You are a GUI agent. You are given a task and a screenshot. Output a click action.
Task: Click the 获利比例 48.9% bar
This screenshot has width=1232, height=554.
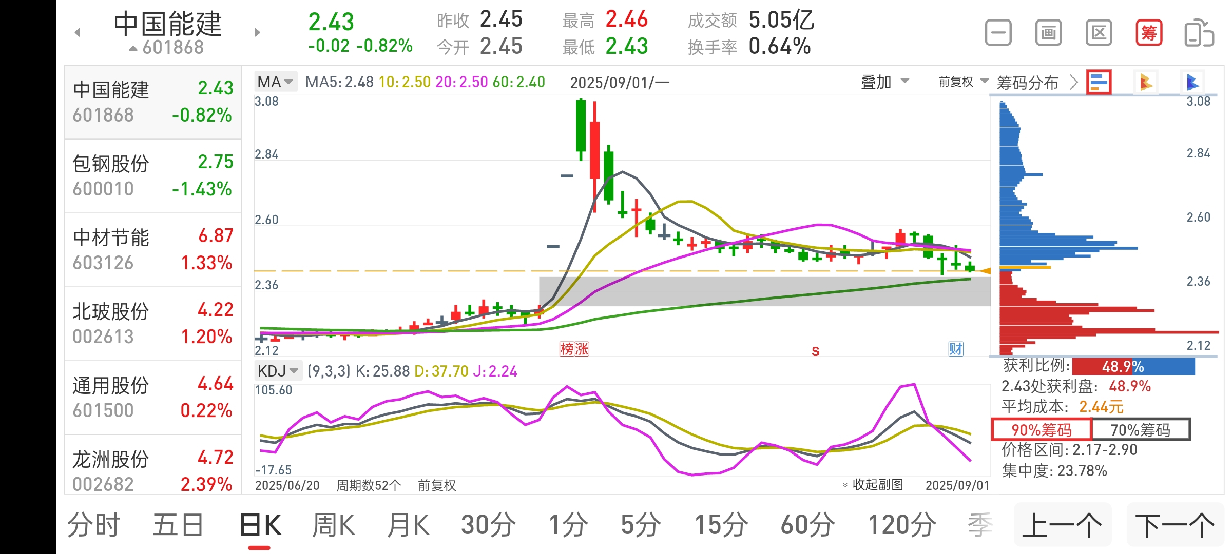click(x=1133, y=366)
